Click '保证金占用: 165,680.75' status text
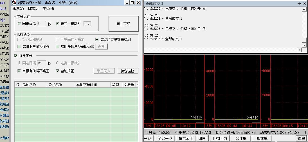 [x=235, y=132]
